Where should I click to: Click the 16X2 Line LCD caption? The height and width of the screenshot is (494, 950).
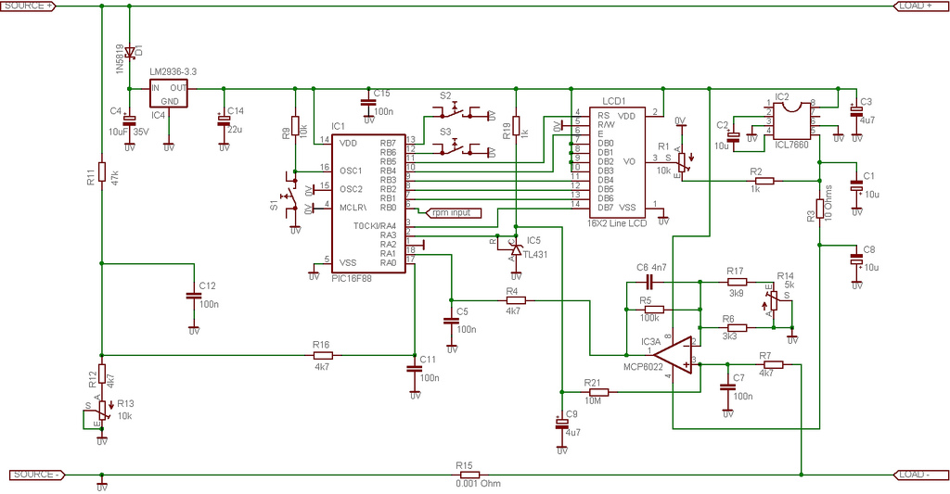[x=617, y=222]
